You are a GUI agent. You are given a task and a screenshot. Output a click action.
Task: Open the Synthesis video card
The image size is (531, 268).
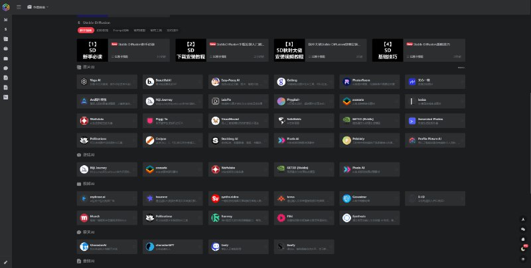[x=370, y=218]
